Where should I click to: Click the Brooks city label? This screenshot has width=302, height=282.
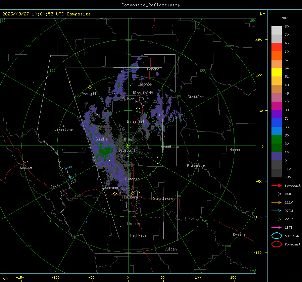239,235
